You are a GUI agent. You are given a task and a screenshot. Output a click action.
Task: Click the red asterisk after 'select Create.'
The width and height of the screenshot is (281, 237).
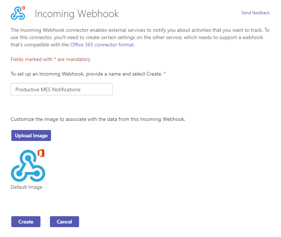(164, 74)
